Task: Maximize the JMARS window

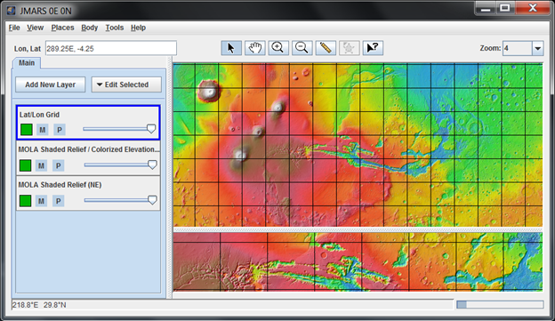Action: [505, 8]
